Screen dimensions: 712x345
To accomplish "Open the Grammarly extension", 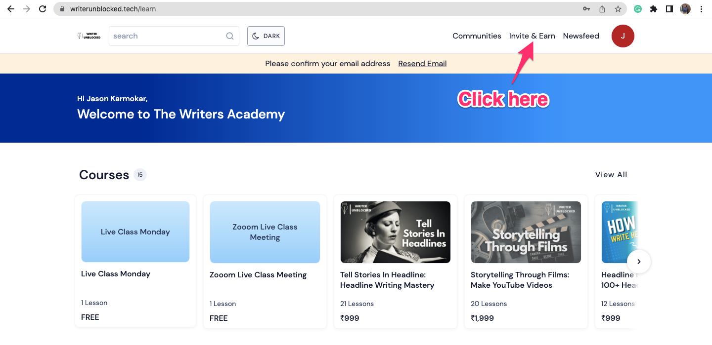I will 638,9.
